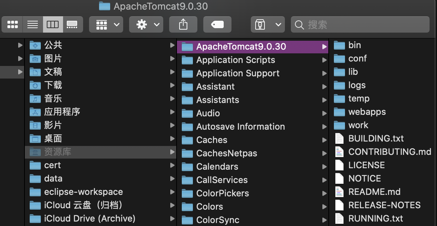Open the external drive toolbar dropdown

(x=268, y=24)
